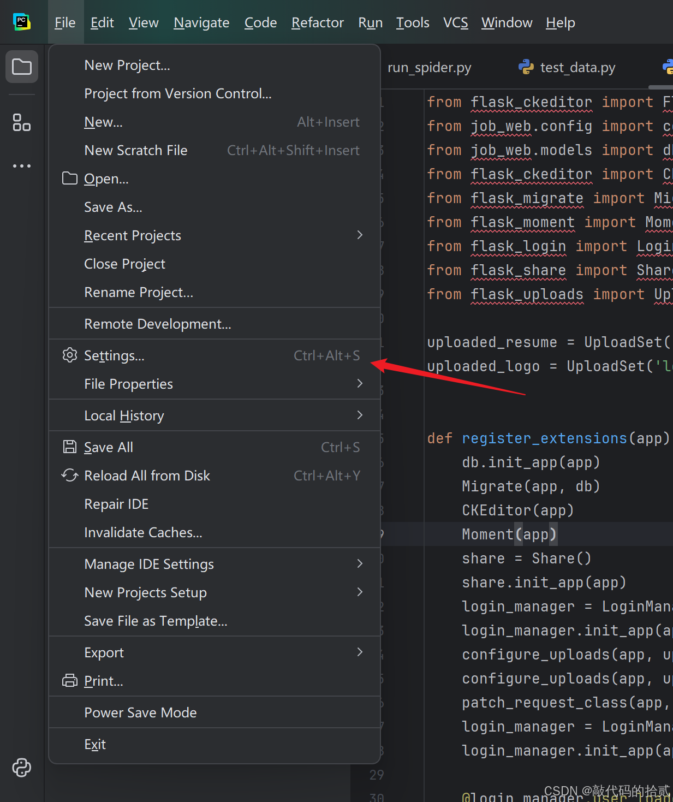Expand the Manage IDE Settings submenu arrow

click(x=360, y=564)
